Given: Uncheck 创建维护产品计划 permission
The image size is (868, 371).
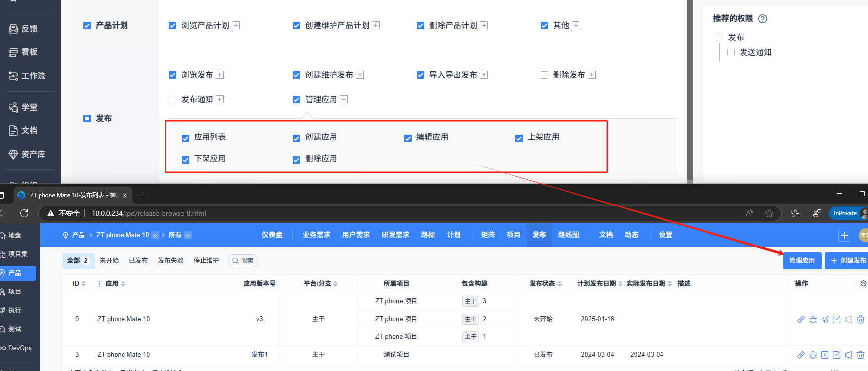Looking at the screenshot, I should [x=297, y=25].
